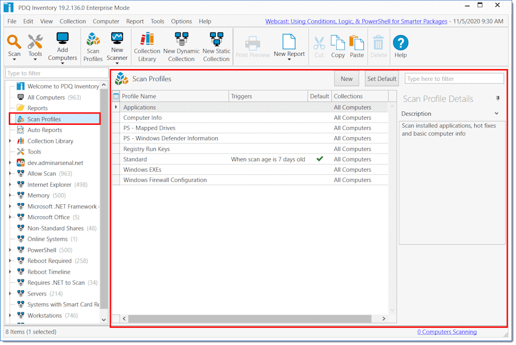Screen dimensions: 516x345
Task: Open the Scan dropdown arrow in toolbar
Action: [x=14, y=60]
